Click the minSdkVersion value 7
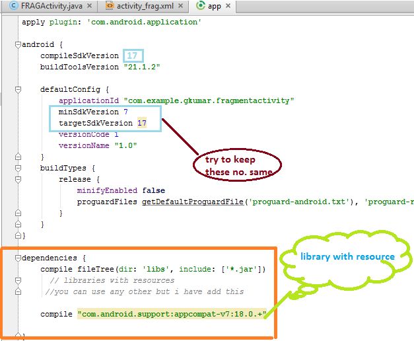Screen dimensions: 414x341 (126, 112)
